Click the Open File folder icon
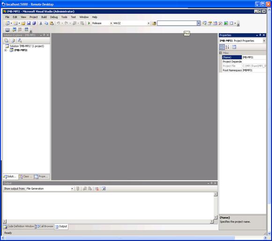 tap(23, 23)
